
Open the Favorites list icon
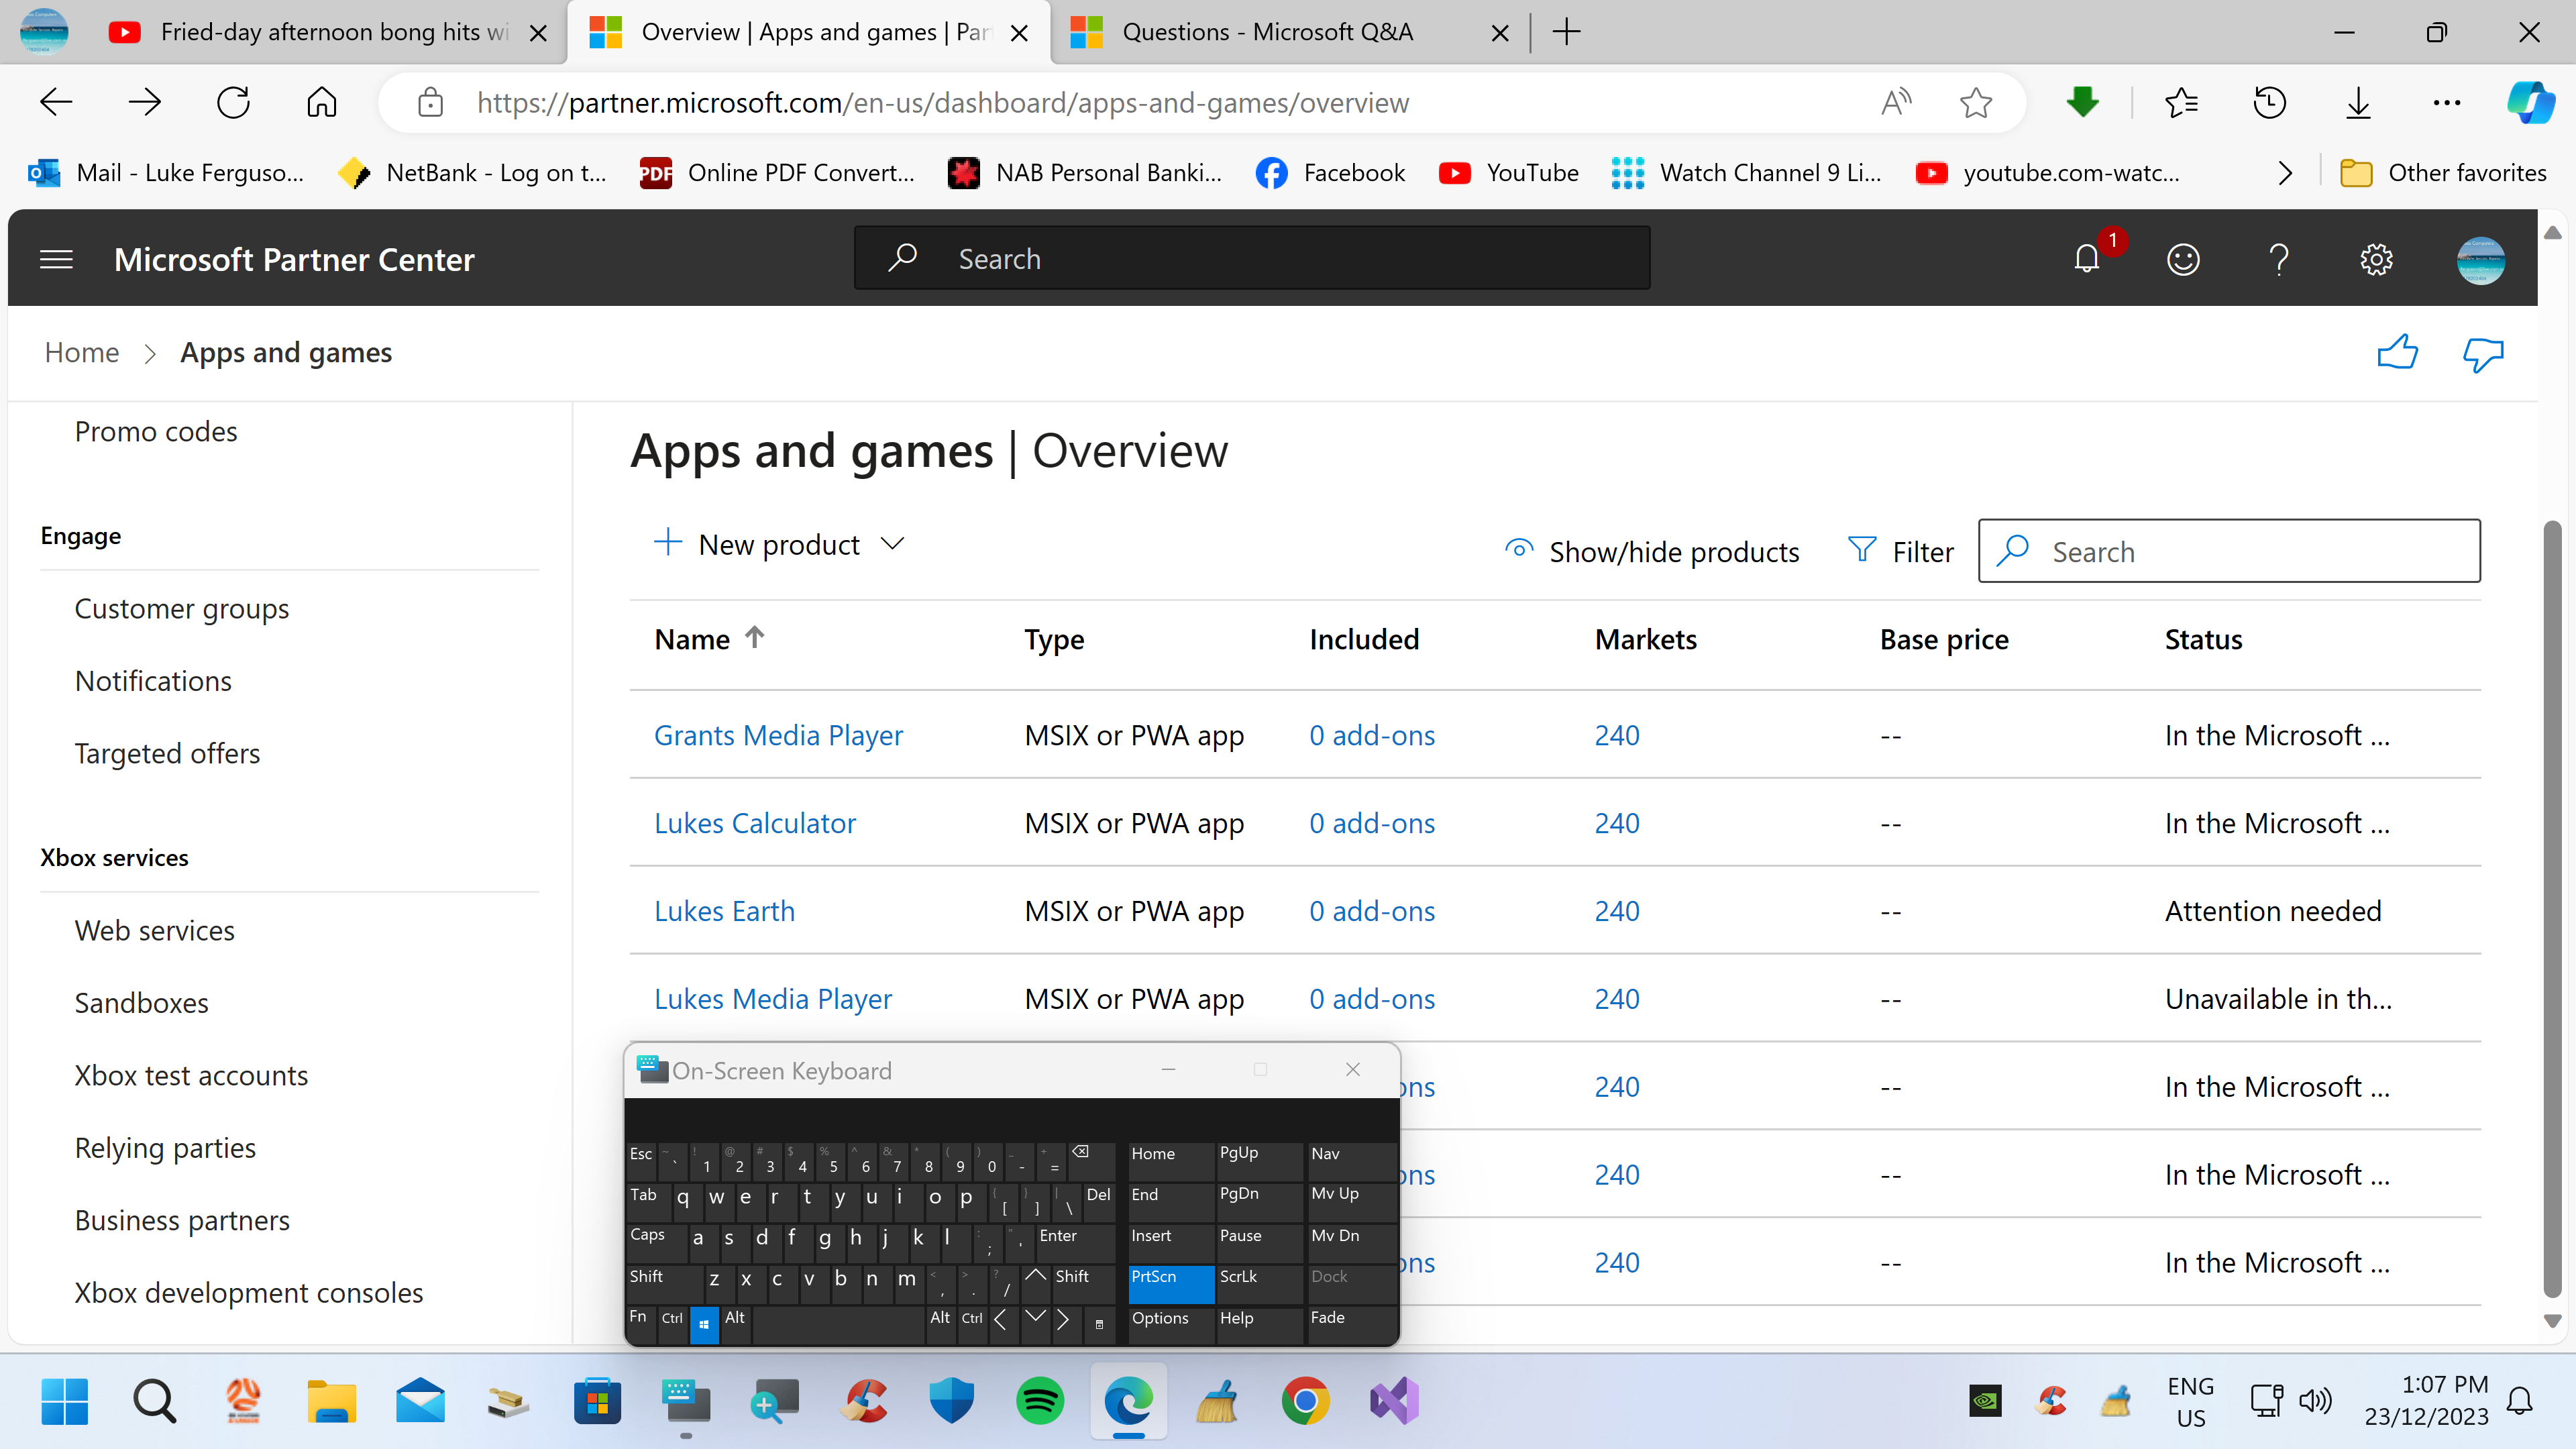tap(2181, 102)
